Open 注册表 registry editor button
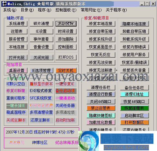 click(17, 31)
